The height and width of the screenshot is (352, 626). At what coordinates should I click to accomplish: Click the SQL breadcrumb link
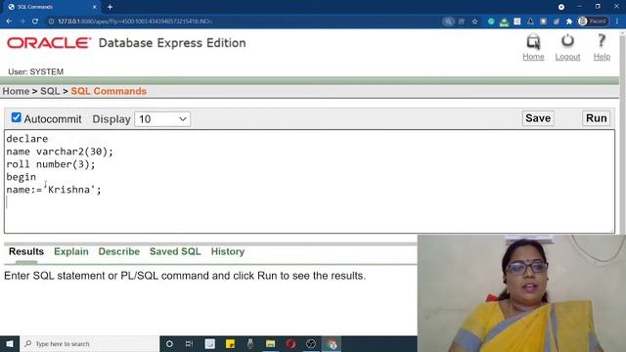pyautogui.click(x=50, y=91)
